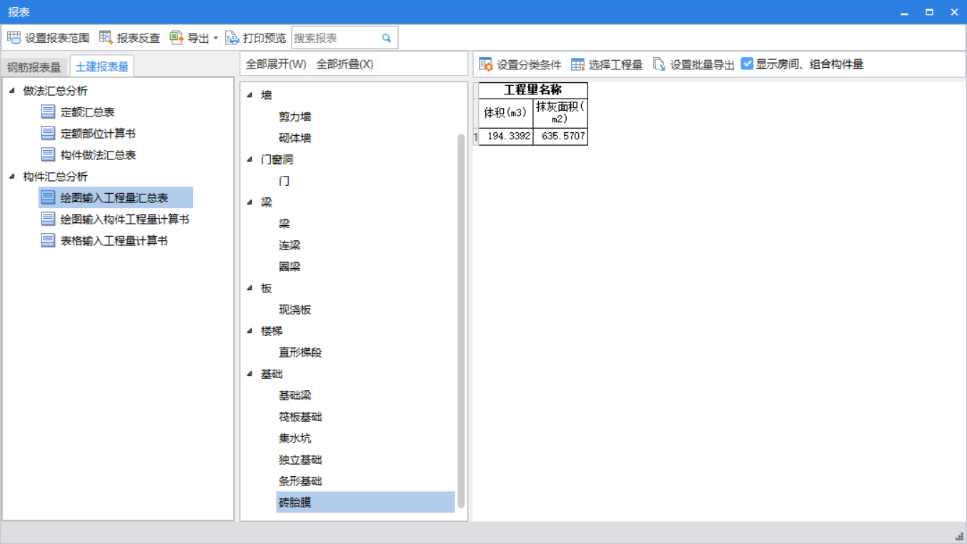Collapse the 梁 category arrow

tap(249, 202)
